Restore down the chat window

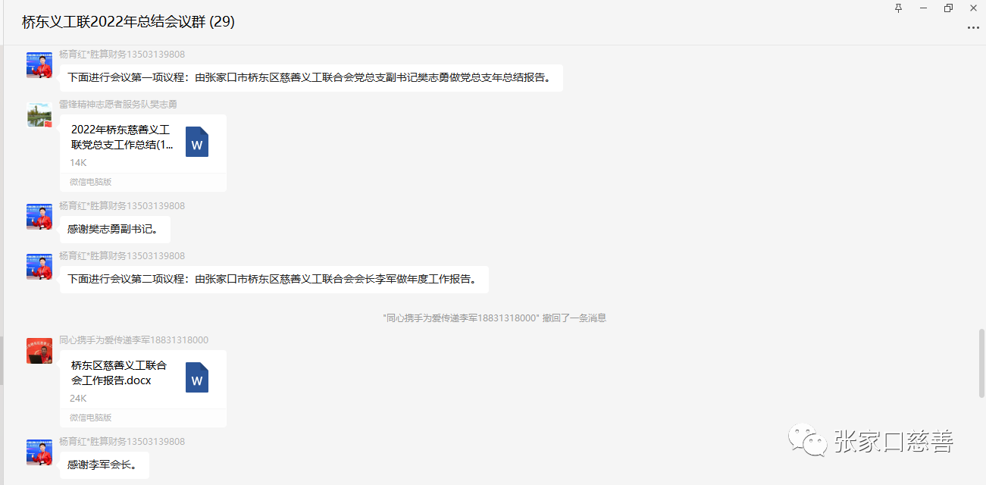[x=948, y=8]
